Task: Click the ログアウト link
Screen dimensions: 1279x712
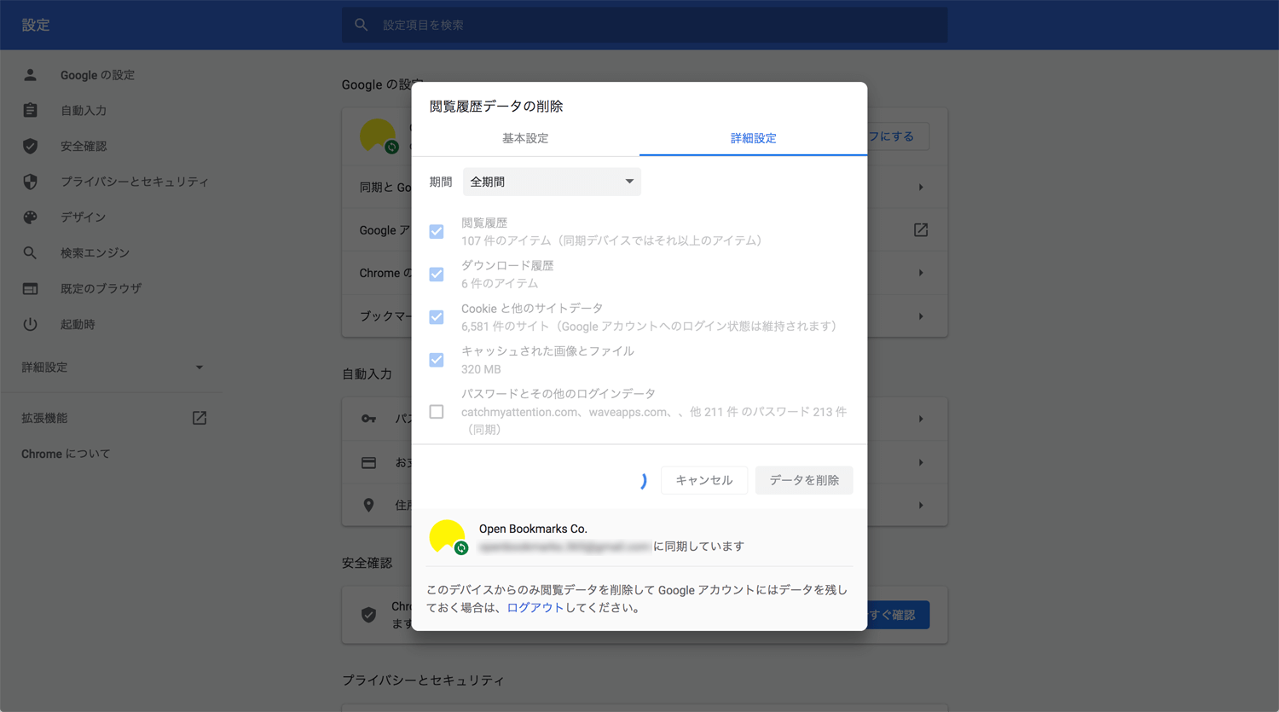Action: coord(535,608)
